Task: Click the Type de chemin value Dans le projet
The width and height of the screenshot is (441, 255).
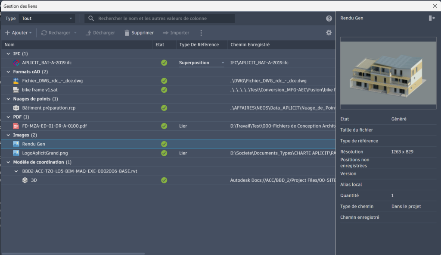Action: click(406, 206)
